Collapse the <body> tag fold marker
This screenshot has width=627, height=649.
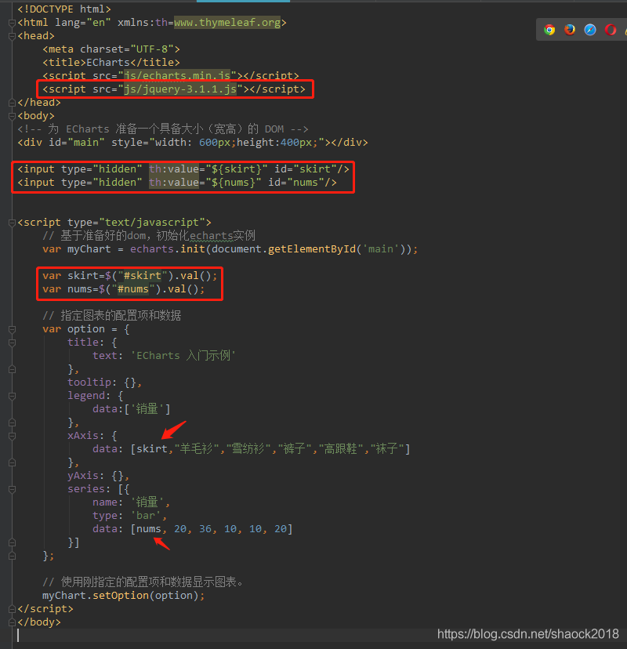click(10, 116)
